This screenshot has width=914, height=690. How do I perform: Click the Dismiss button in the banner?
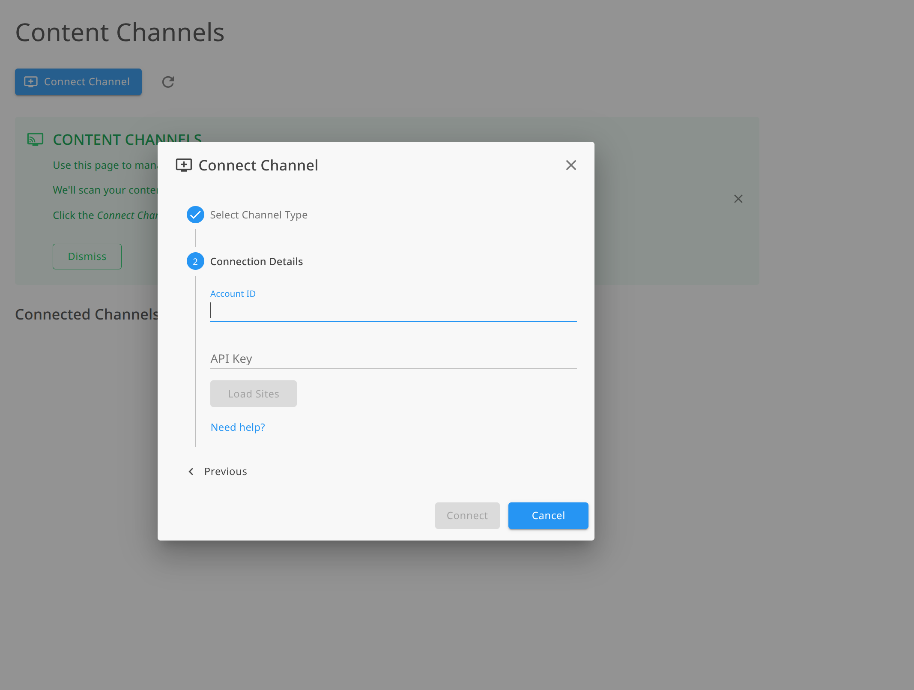pyautogui.click(x=87, y=256)
